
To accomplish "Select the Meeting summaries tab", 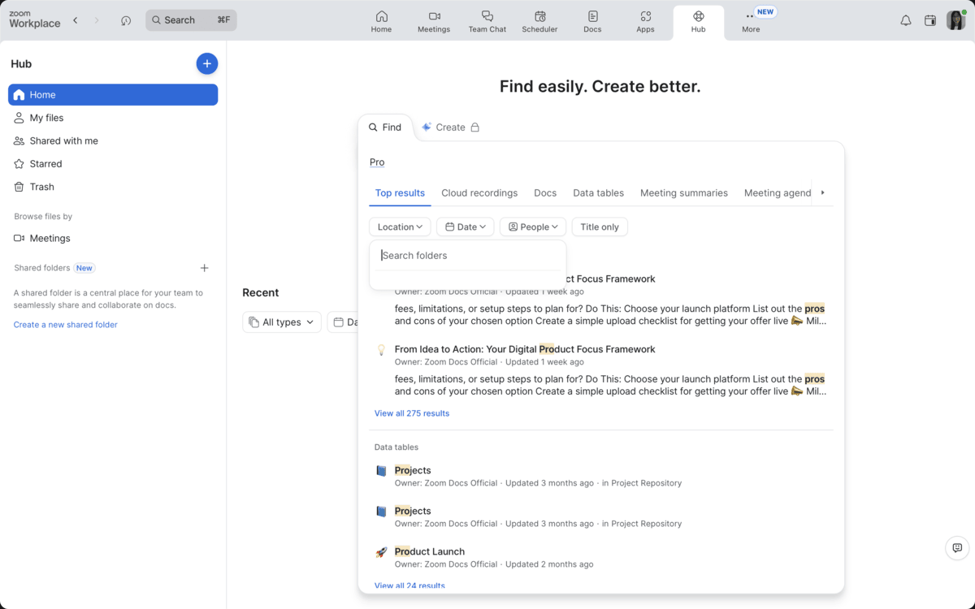I will click(684, 193).
